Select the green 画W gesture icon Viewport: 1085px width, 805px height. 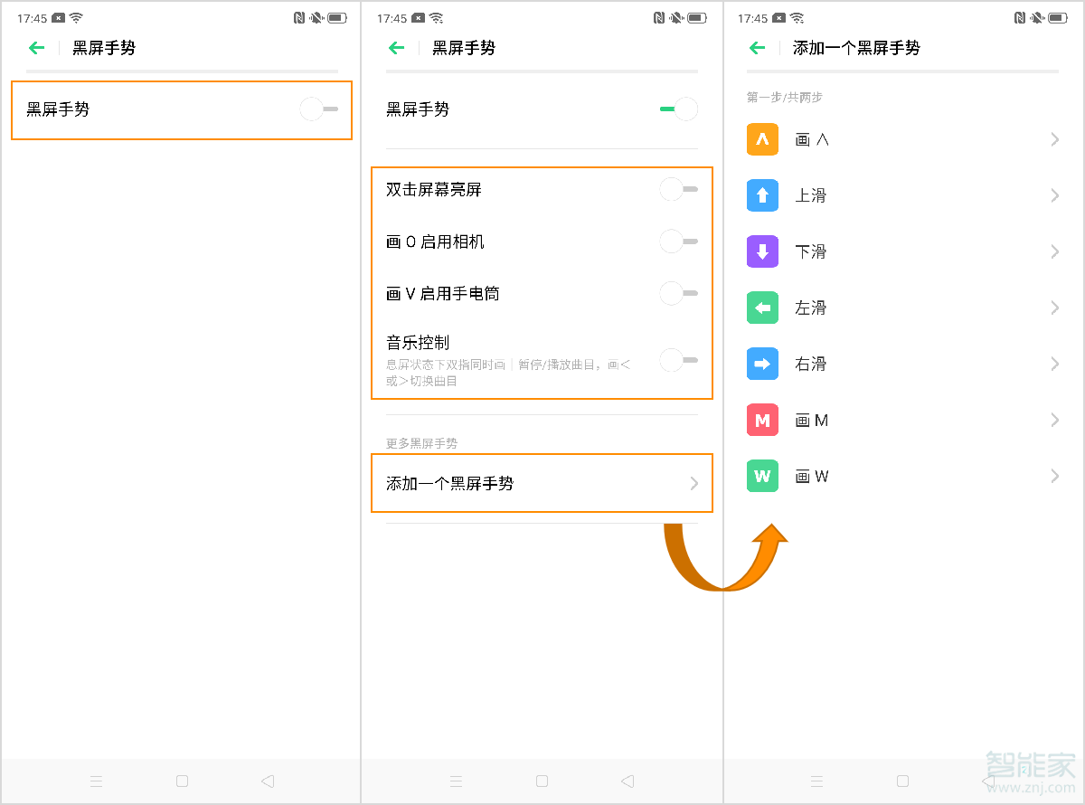(x=762, y=476)
